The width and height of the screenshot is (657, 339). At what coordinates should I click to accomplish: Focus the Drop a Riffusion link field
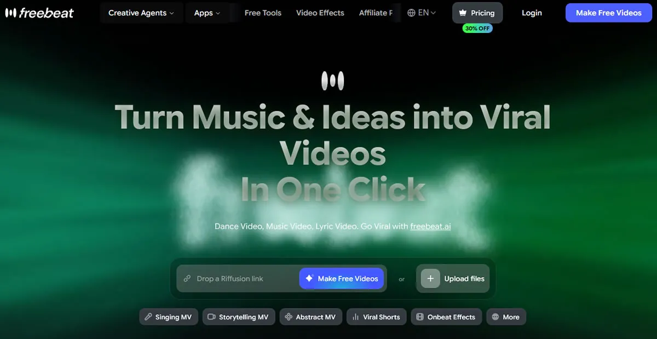(x=241, y=279)
